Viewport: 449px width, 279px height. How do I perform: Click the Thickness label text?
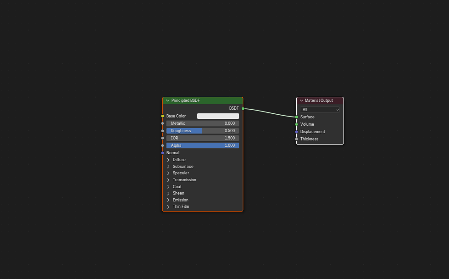point(309,139)
